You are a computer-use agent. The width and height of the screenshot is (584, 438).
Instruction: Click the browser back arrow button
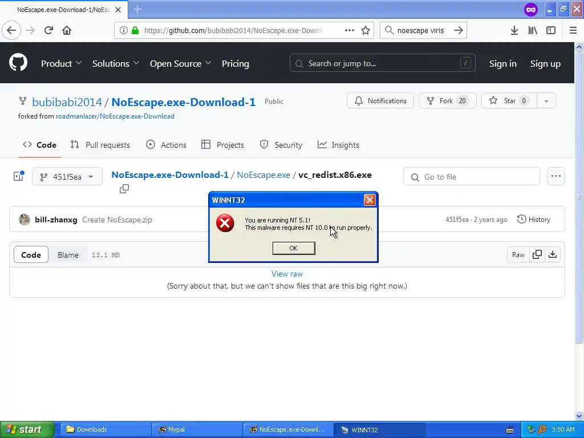11,30
